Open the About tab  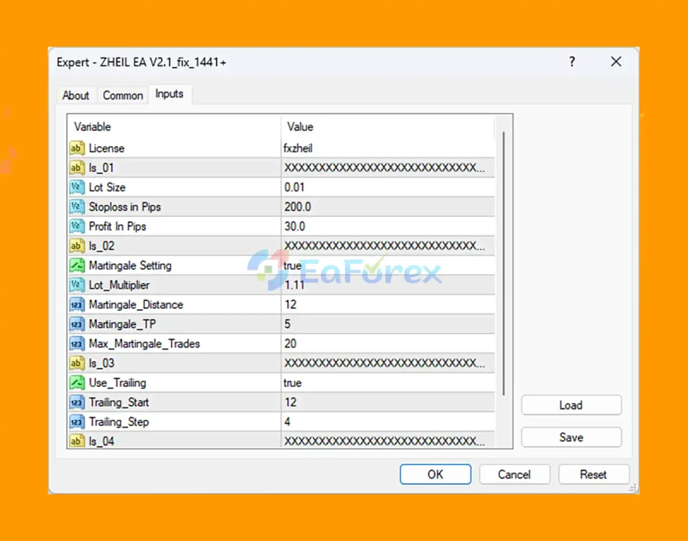click(76, 96)
